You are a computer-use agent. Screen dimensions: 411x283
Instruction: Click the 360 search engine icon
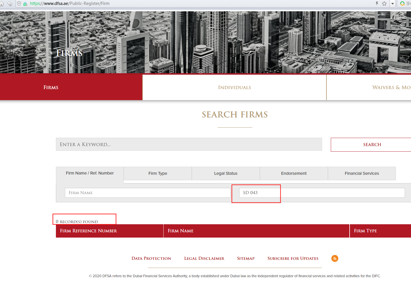402,3
